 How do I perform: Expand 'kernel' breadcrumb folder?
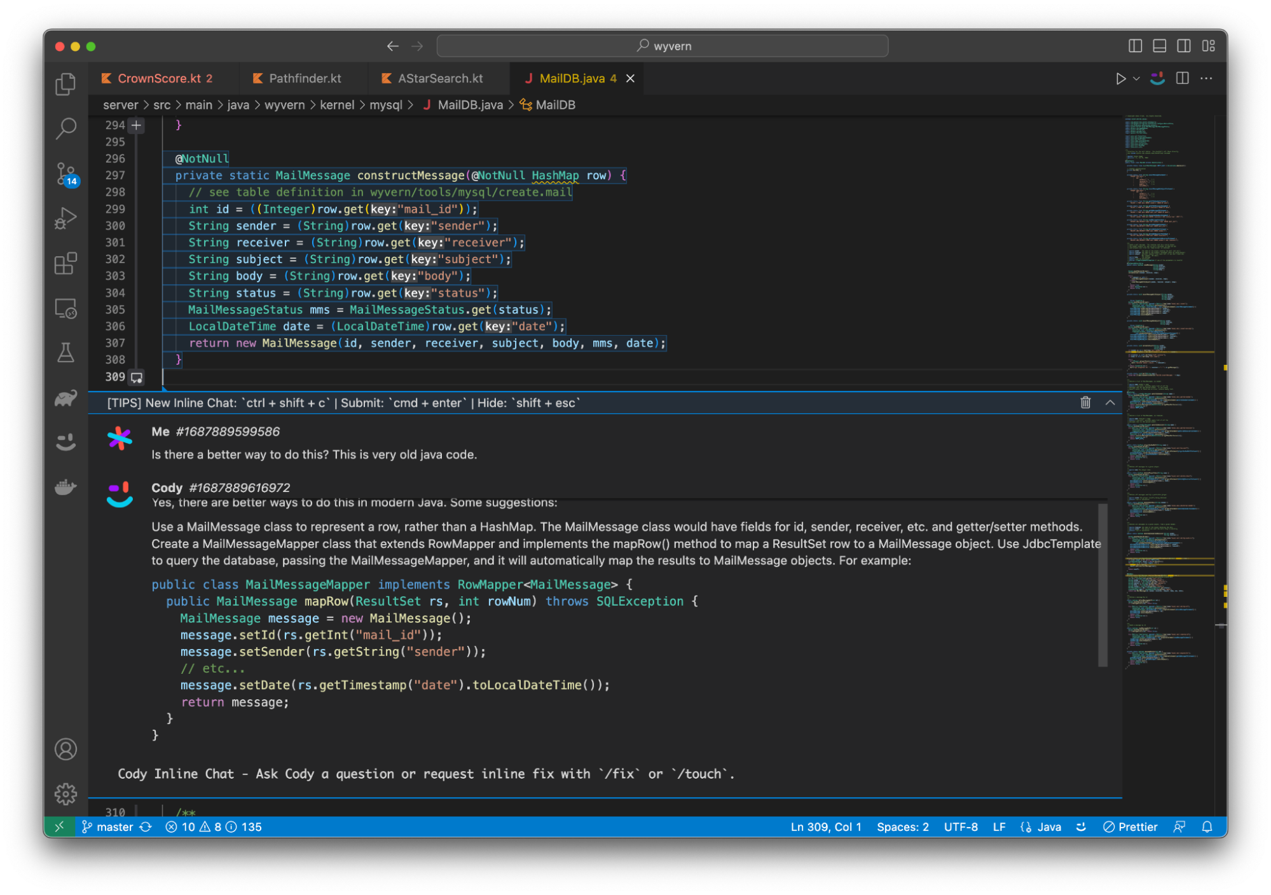click(337, 105)
